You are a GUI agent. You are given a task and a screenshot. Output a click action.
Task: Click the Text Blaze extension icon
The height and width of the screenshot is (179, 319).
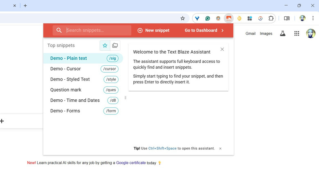[229, 18]
